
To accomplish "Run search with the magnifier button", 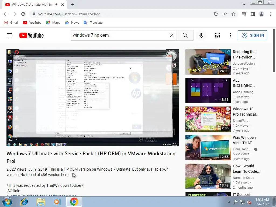I will [x=185, y=35].
